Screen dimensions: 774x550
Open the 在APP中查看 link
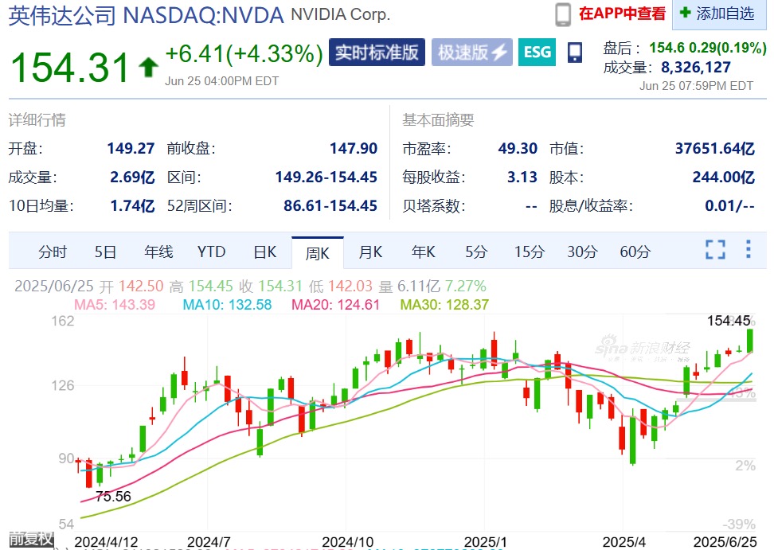click(623, 14)
